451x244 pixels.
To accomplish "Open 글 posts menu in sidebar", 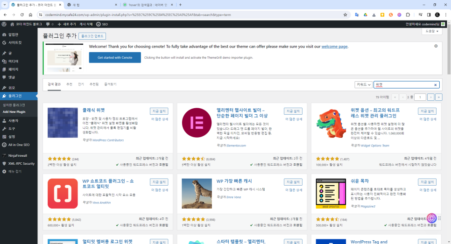I will click(x=10, y=53).
